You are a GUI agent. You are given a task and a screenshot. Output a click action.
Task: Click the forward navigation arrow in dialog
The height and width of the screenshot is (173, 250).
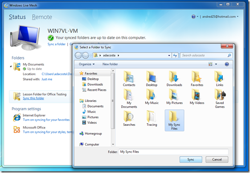[86, 56]
